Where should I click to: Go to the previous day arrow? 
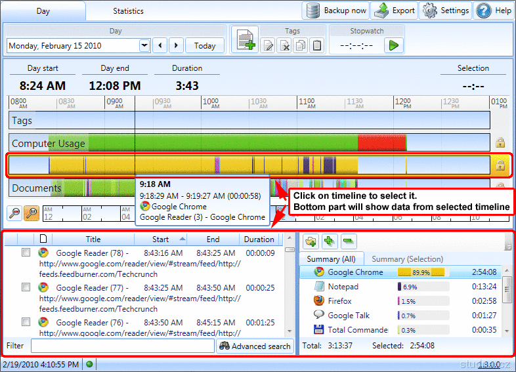160,46
